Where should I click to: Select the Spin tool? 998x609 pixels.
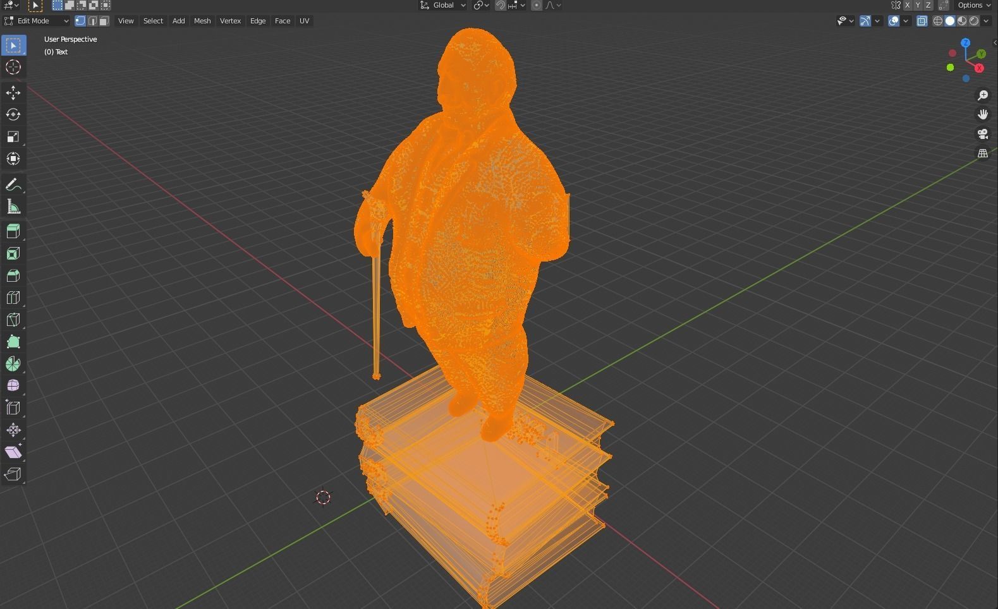coord(13,364)
